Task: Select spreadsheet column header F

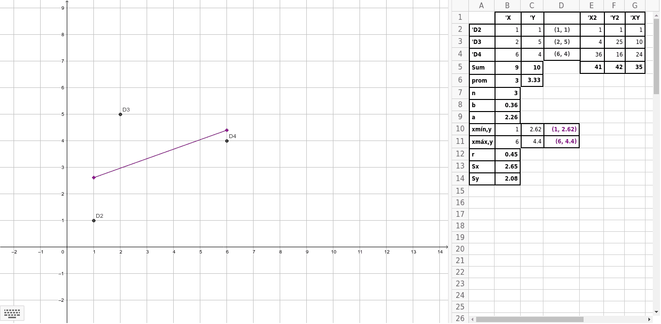Action: (x=614, y=6)
